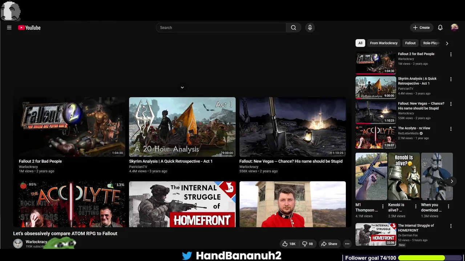Open options for Fallout 2 for Bad People sidebar item
Image resolution: width=465 pixels, height=261 pixels.
[x=451, y=54]
